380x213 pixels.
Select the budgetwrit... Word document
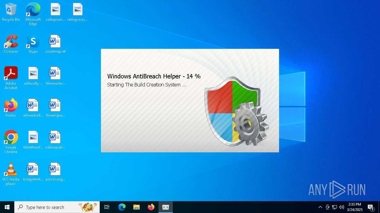coord(33,172)
